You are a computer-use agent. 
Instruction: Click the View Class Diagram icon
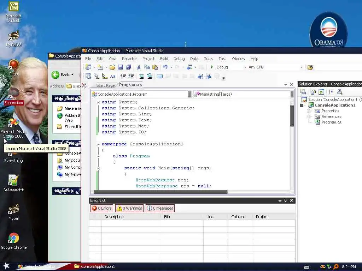[x=340, y=92]
